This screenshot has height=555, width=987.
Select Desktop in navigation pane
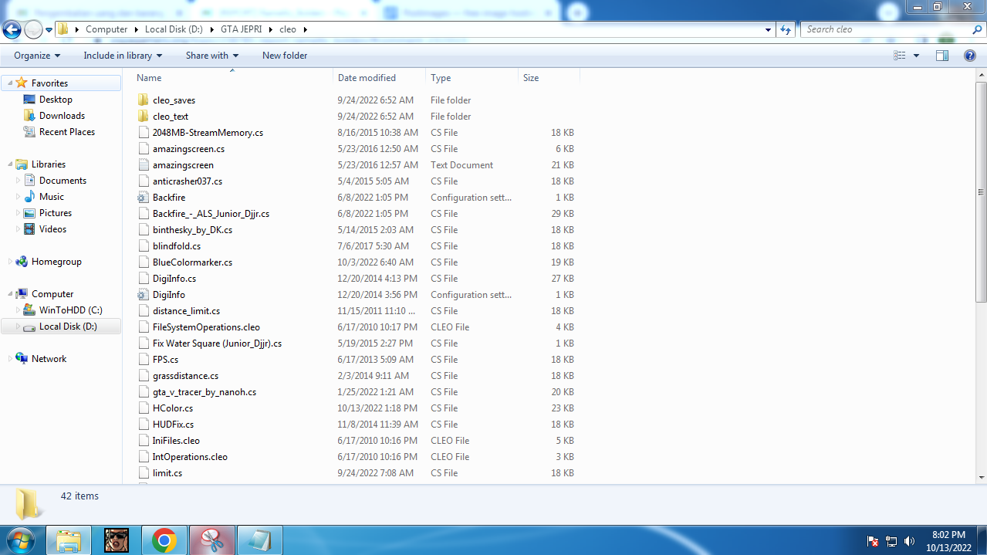[56, 100]
